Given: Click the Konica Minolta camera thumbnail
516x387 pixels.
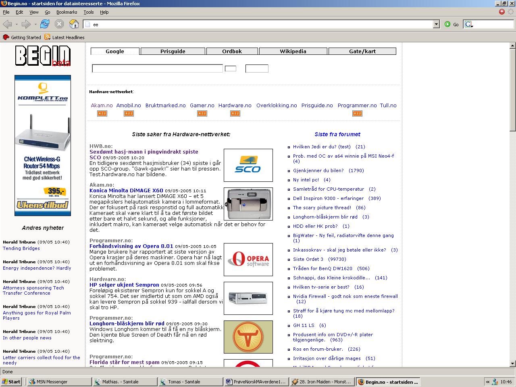Looking at the screenshot, I should coord(248,204).
